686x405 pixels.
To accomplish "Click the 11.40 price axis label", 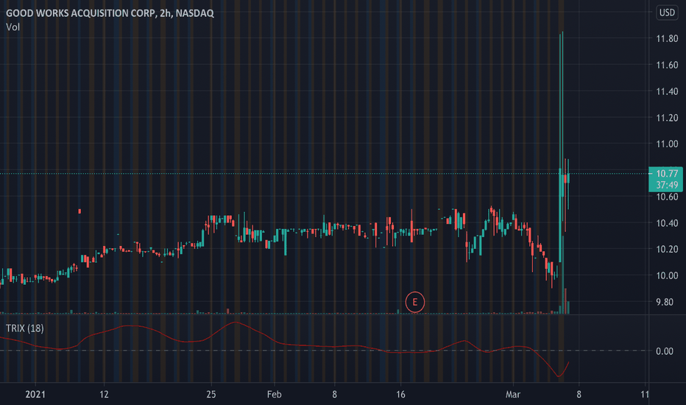I will 667,91.
